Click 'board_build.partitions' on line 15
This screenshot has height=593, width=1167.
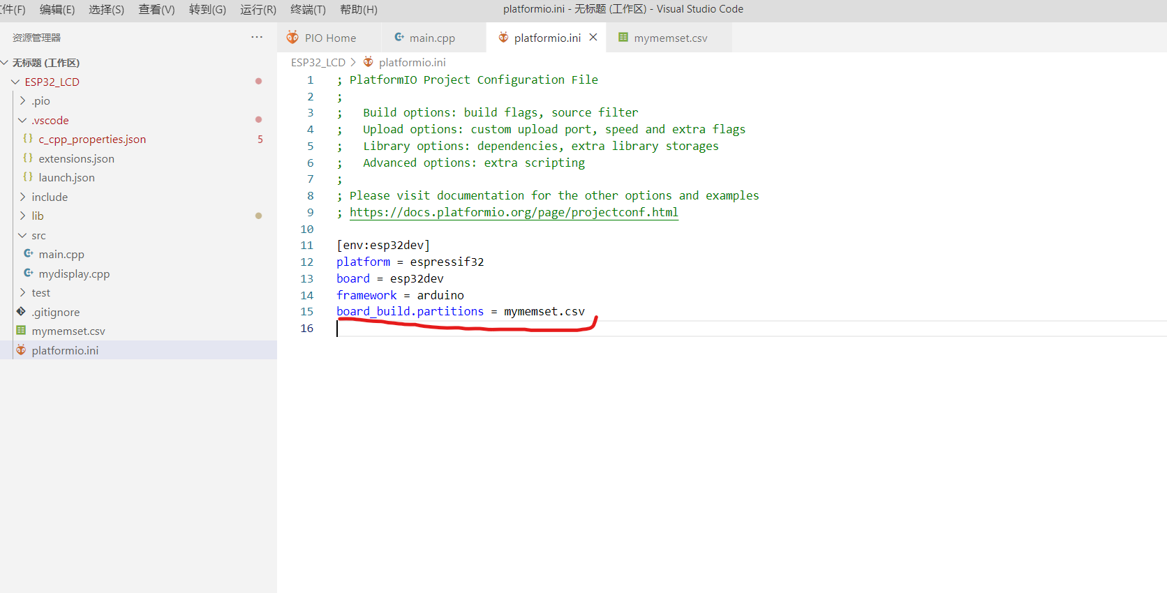tap(410, 311)
